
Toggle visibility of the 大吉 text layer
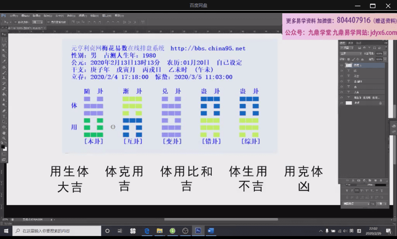[x=341, y=92]
